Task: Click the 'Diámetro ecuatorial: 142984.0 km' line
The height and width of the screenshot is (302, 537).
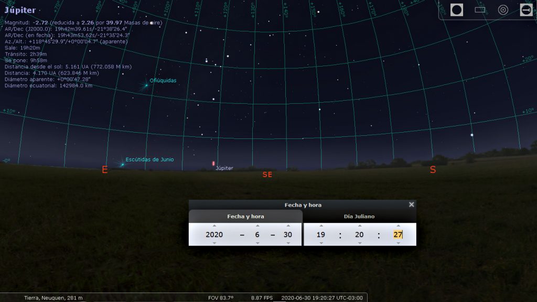Action: (x=49, y=85)
